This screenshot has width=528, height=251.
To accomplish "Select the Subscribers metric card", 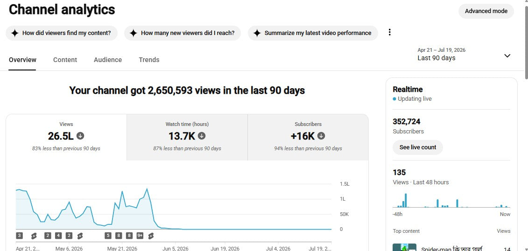I will click(x=308, y=137).
